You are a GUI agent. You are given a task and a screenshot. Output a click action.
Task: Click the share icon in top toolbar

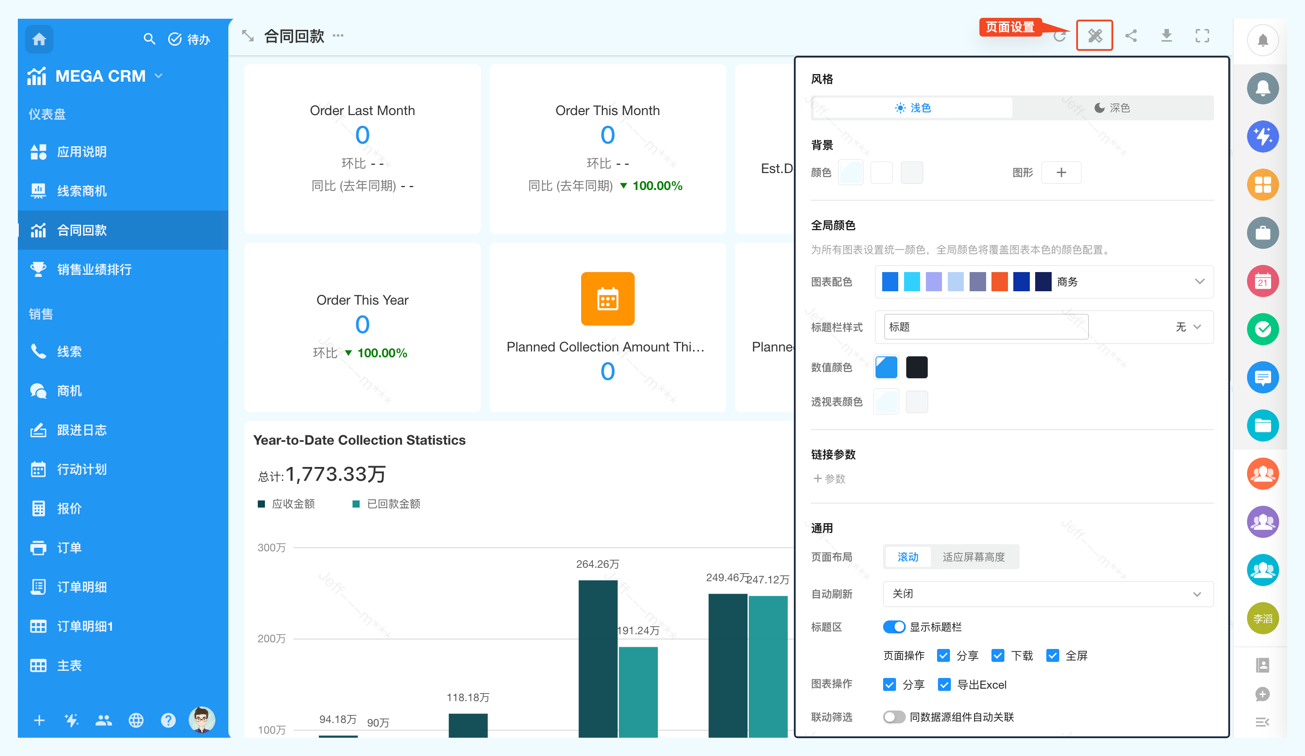click(x=1131, y=36)
